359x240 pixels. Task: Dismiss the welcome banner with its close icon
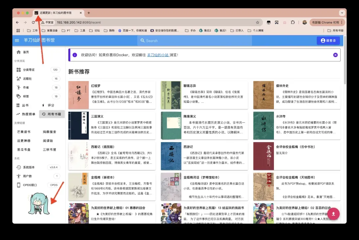click(x=335, y=55)
